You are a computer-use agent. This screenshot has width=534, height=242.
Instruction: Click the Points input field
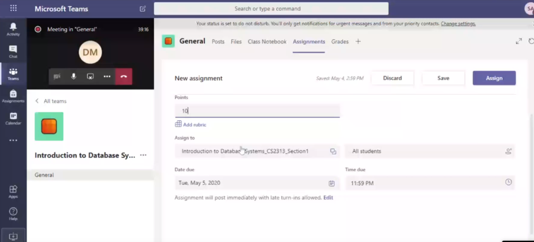point(258,111)
